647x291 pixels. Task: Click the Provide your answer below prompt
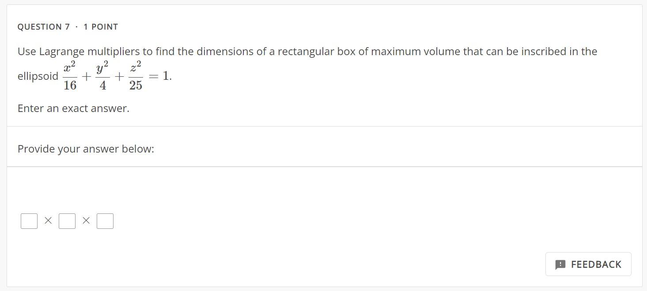85,149
